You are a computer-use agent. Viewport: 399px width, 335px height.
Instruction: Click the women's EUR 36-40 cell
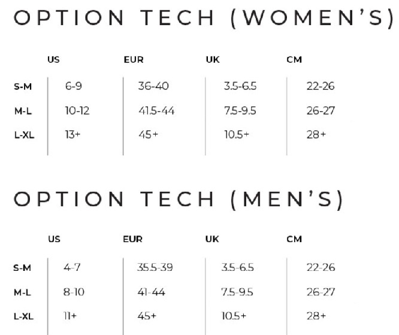(x=153, y=86)
